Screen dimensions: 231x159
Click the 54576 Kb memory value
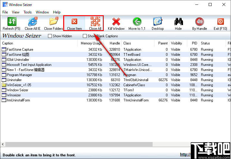(x=95, y=65)
